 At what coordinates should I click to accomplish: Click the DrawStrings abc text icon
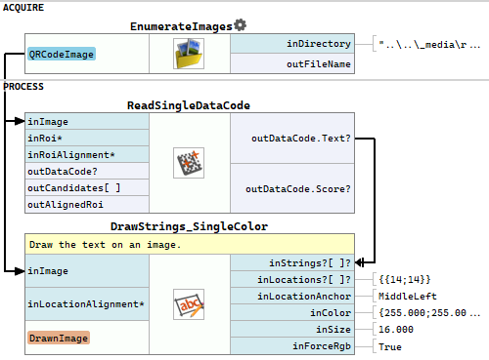(x=189, y=304)
